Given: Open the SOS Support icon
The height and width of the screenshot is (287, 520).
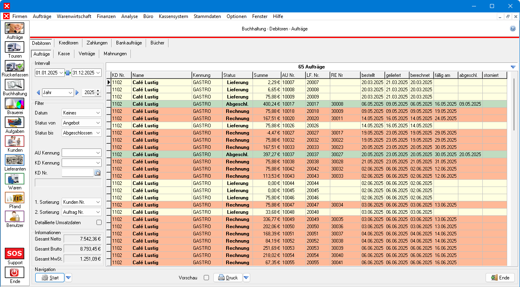Looking at the screenshot, I should [x=14, y=254].
